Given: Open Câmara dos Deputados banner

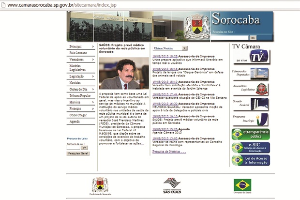Looking at the screenshot, I should [250, 74].
